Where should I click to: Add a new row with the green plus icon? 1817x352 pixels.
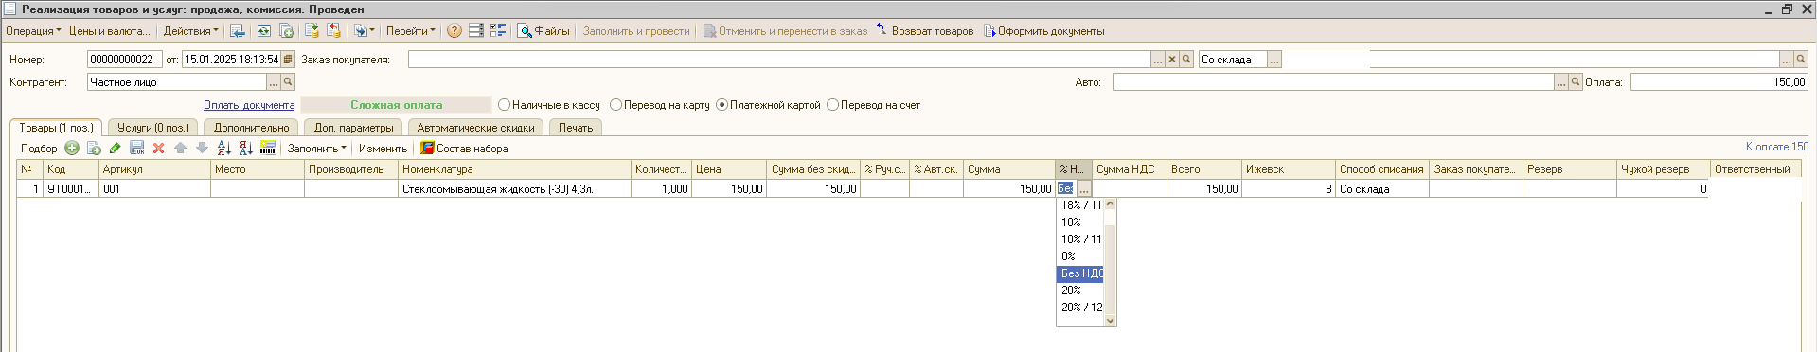pos(72,148)
